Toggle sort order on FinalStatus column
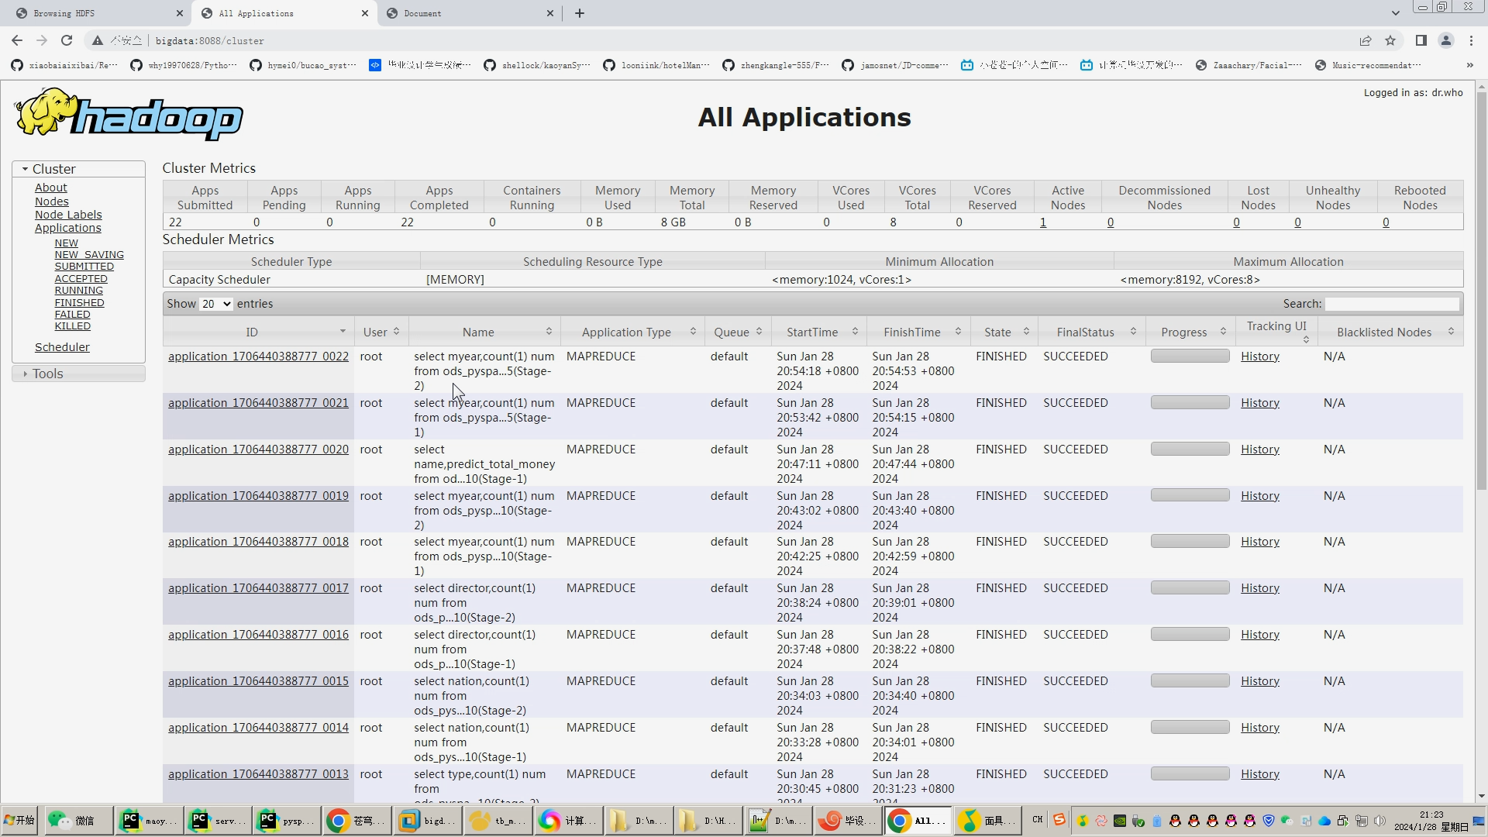 pyautogui.click(x=1085, y=332)
